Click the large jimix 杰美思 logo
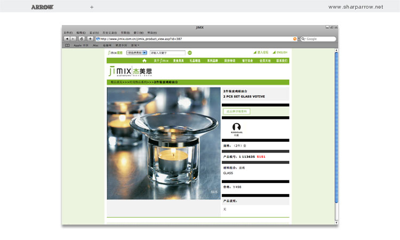 pyautogui.click(x=130, y=71)
